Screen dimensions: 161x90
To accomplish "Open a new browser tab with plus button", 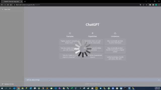I will (x=25, y=1).
